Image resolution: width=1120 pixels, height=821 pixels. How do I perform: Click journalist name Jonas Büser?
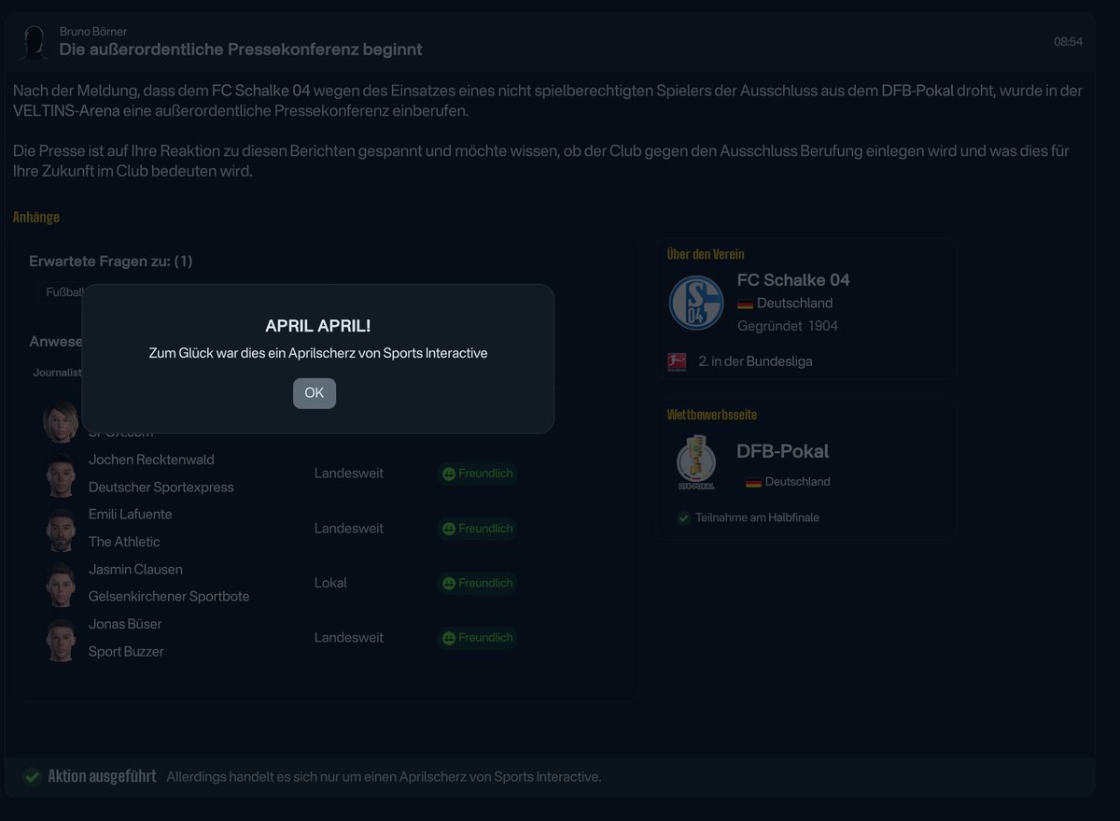(x=125, y=624)
